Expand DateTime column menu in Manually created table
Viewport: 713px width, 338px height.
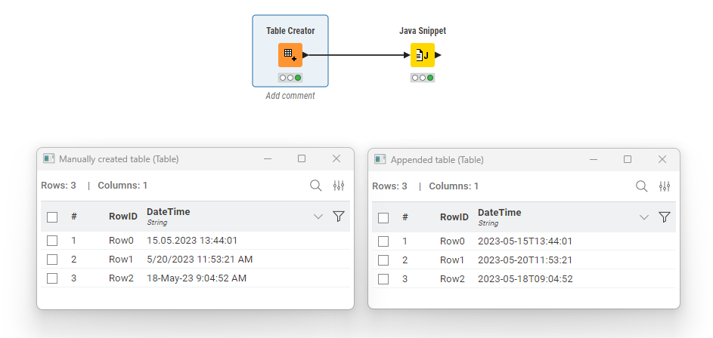(x=318, y=217)
